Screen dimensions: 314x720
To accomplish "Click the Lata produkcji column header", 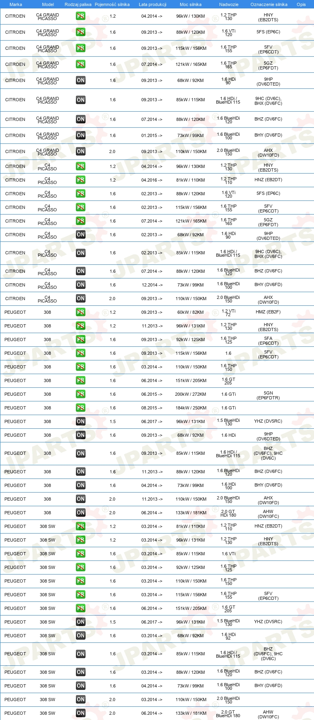I will pyautogui.click(x=153, y=4).
